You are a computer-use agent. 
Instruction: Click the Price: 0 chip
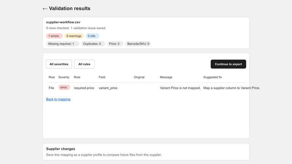tap(115, 44)
